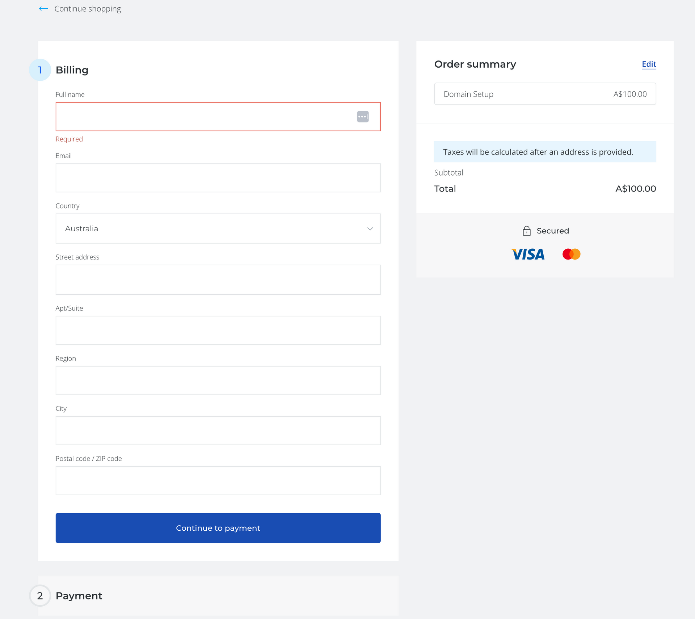Click the Mastercard logo
The height and width of the screenshot is (619, 695).
point(571,254)
